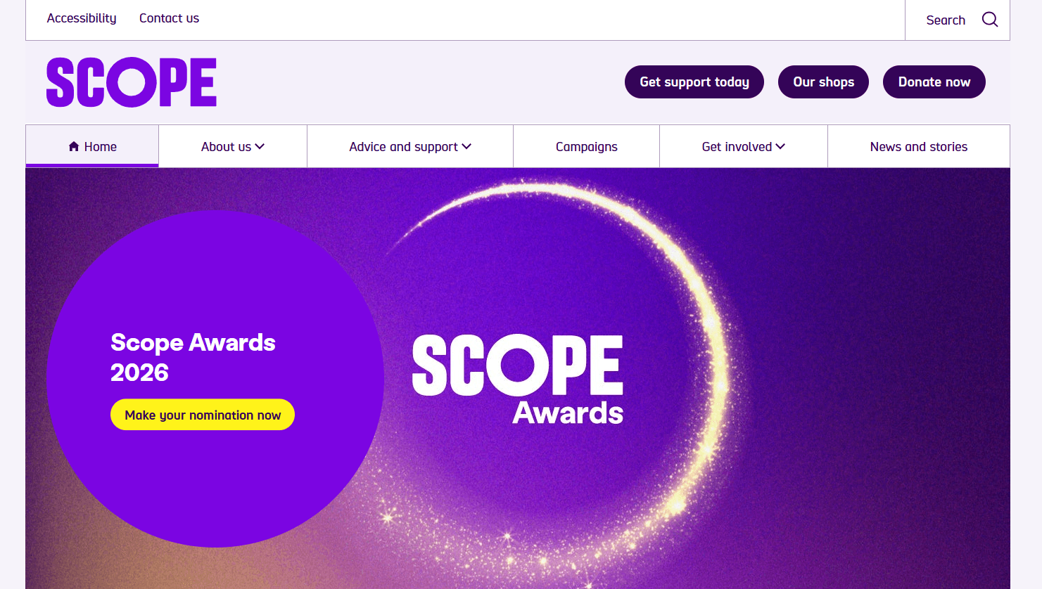Click the Scope logo
This screenshot has height=589, width=1042.
point(131,82)
